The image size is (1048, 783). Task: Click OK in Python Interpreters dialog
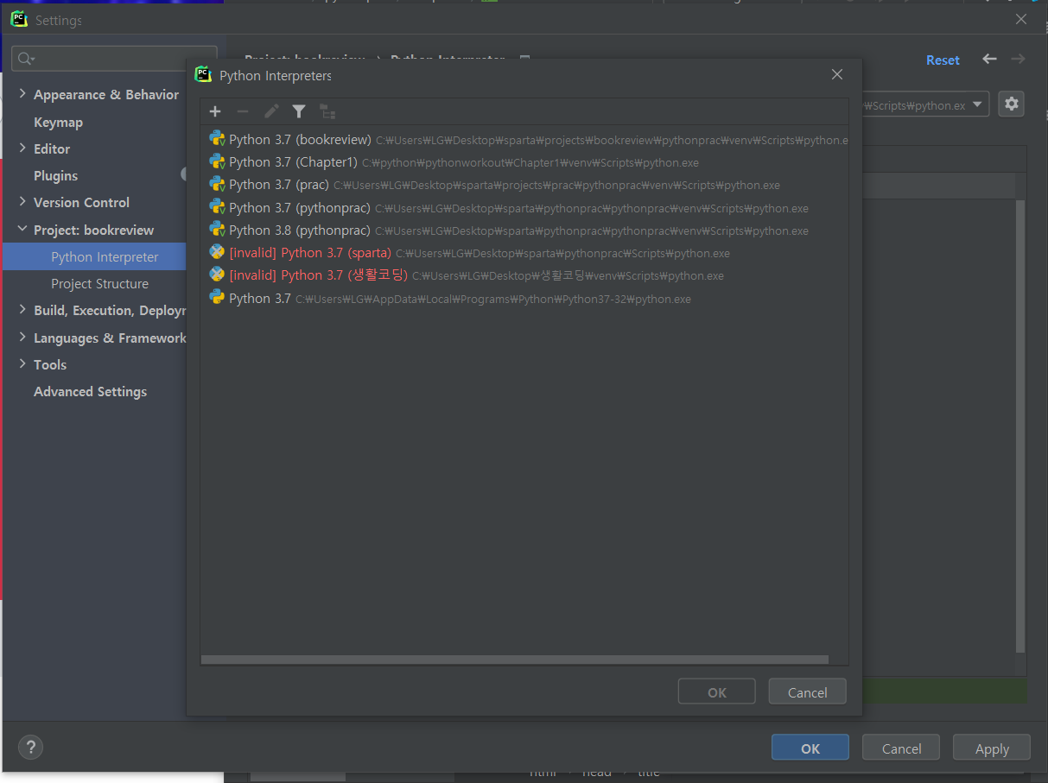click(717, 692)
